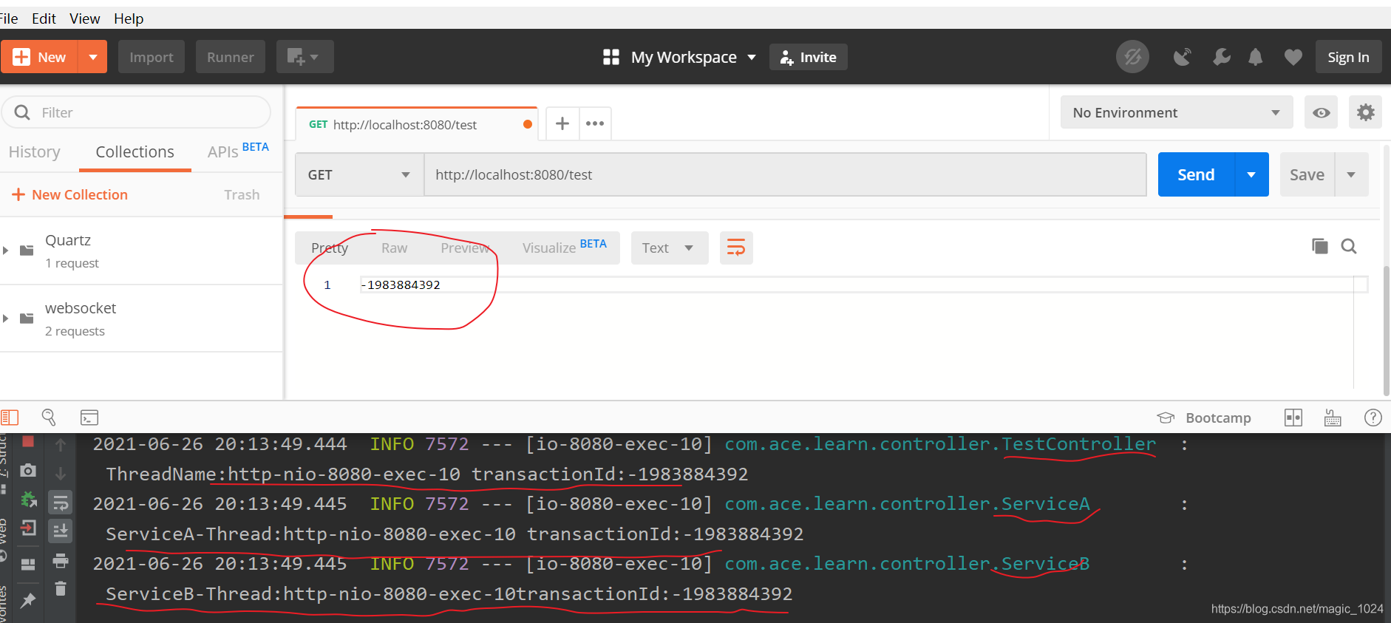
Task: Copy response body to clipboard
Action: pyautogui.click(x=1319, y=246)
